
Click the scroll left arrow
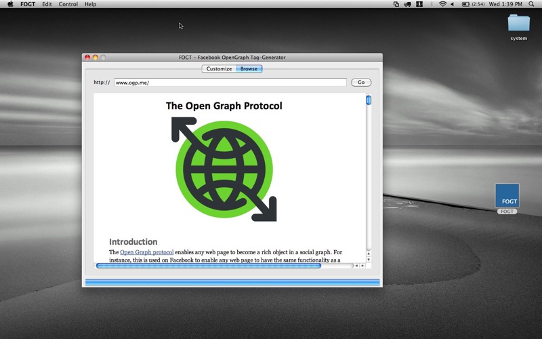tap(356, 266)
